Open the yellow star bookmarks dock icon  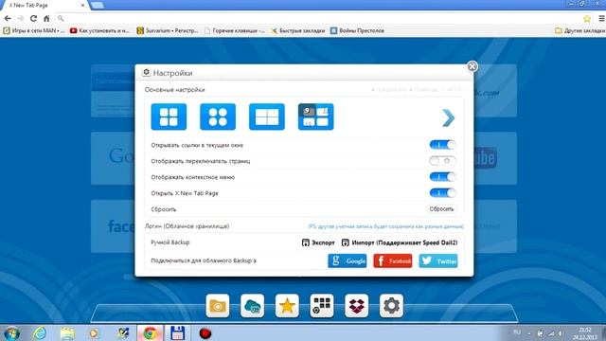click(x=287, y=306)
